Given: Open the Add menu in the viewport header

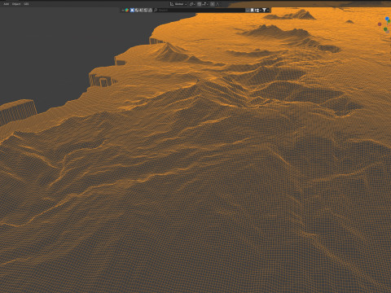Looking at the screenshot, I should click(6, 4).
